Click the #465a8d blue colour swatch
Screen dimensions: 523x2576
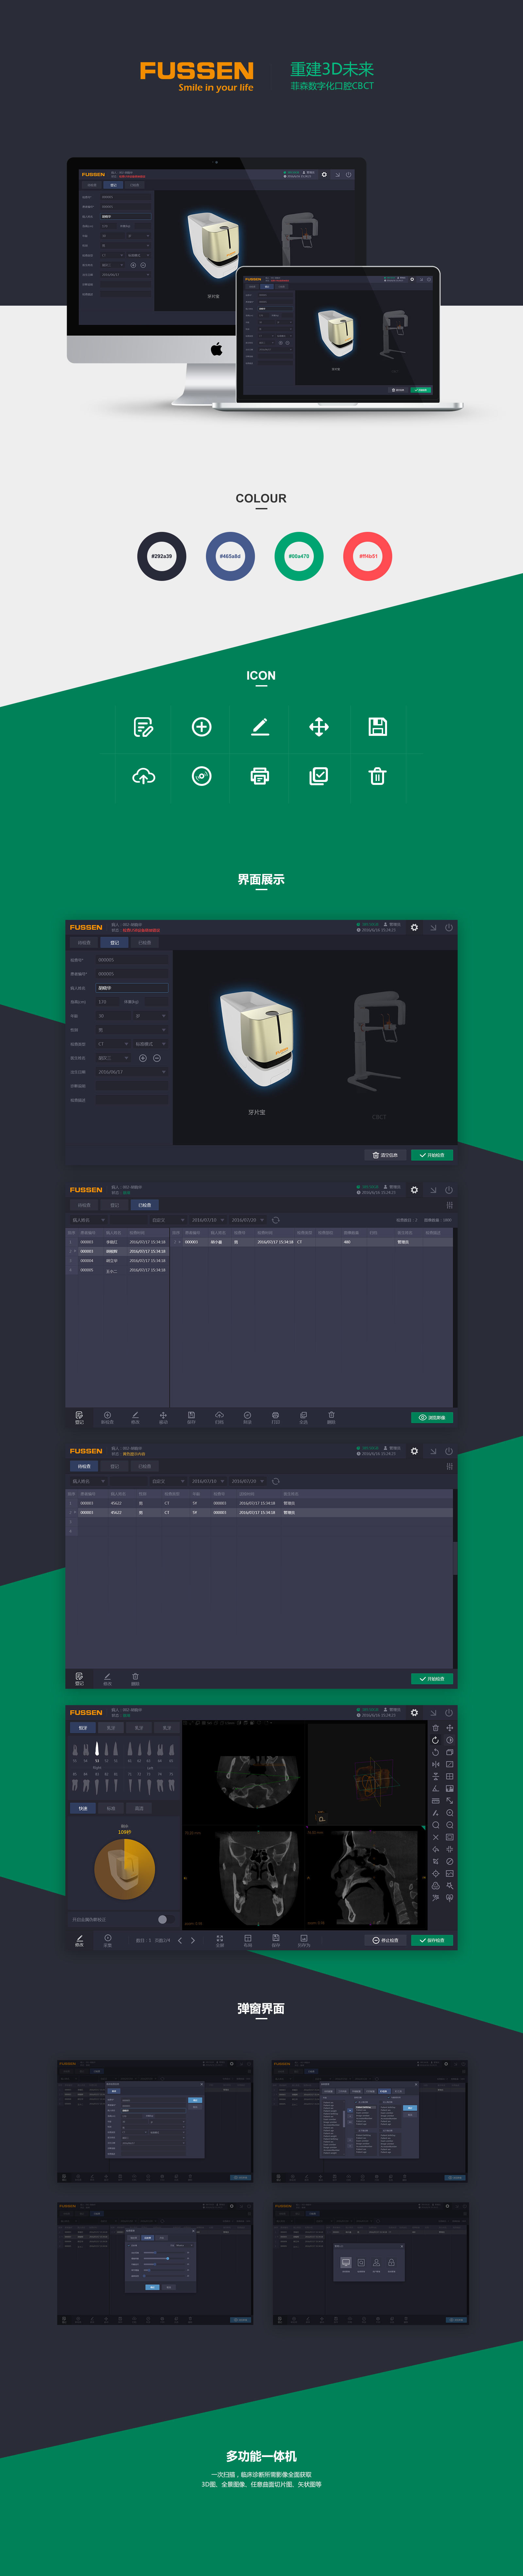(230, 556)
